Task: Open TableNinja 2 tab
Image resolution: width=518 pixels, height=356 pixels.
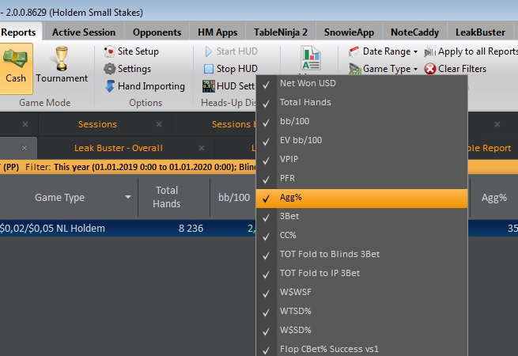Action: pos(281,32)
